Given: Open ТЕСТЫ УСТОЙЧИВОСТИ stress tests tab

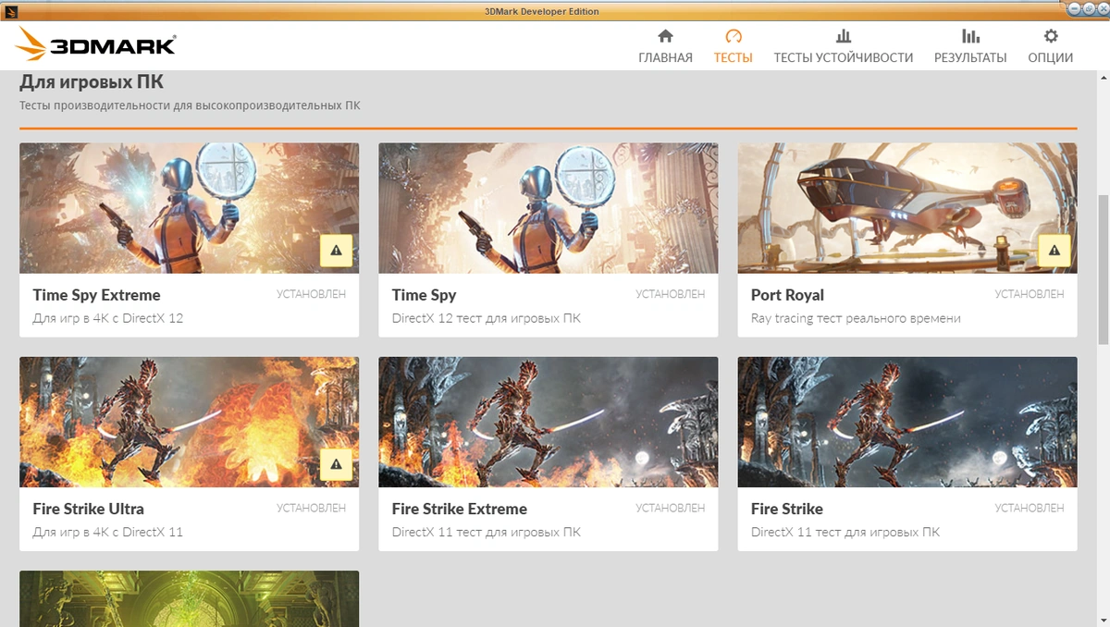Looking at the screenshot, I should coord(843,46).
